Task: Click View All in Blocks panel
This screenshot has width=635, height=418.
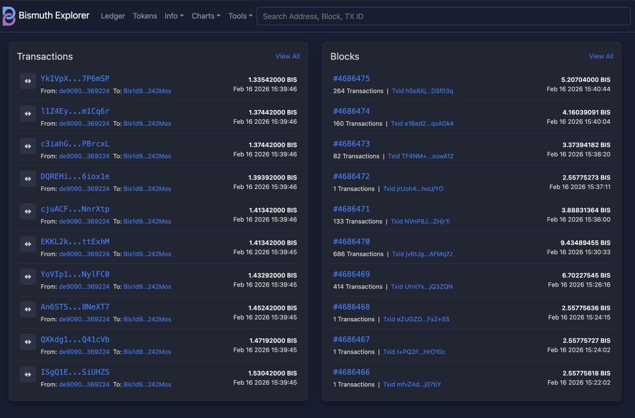Action: point(601,56)
